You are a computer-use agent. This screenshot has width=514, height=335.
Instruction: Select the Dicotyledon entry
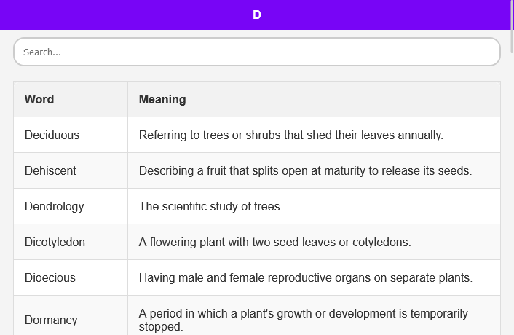point(55,242)
